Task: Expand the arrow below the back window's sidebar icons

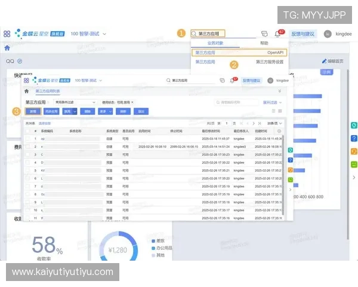Action: pyautogui.click(x=354, y=178)
